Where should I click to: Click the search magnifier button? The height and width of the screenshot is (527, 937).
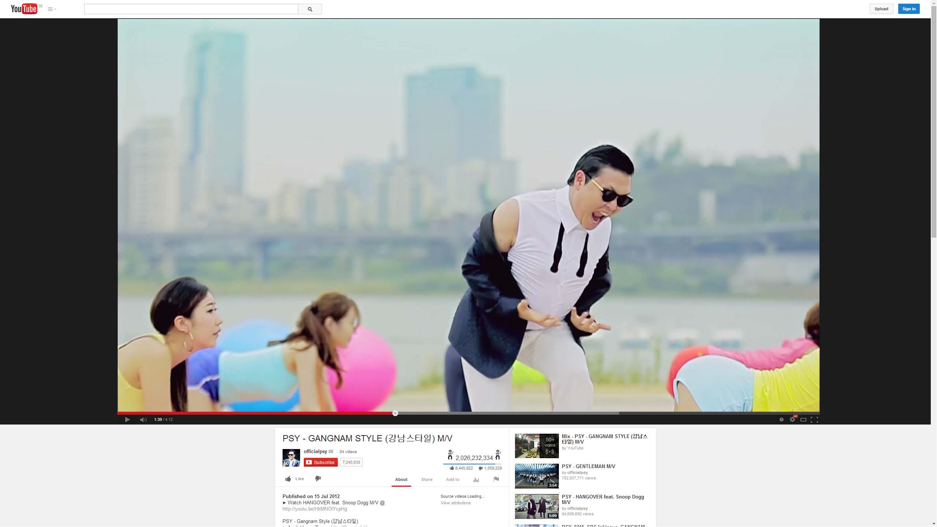(310, 9)
